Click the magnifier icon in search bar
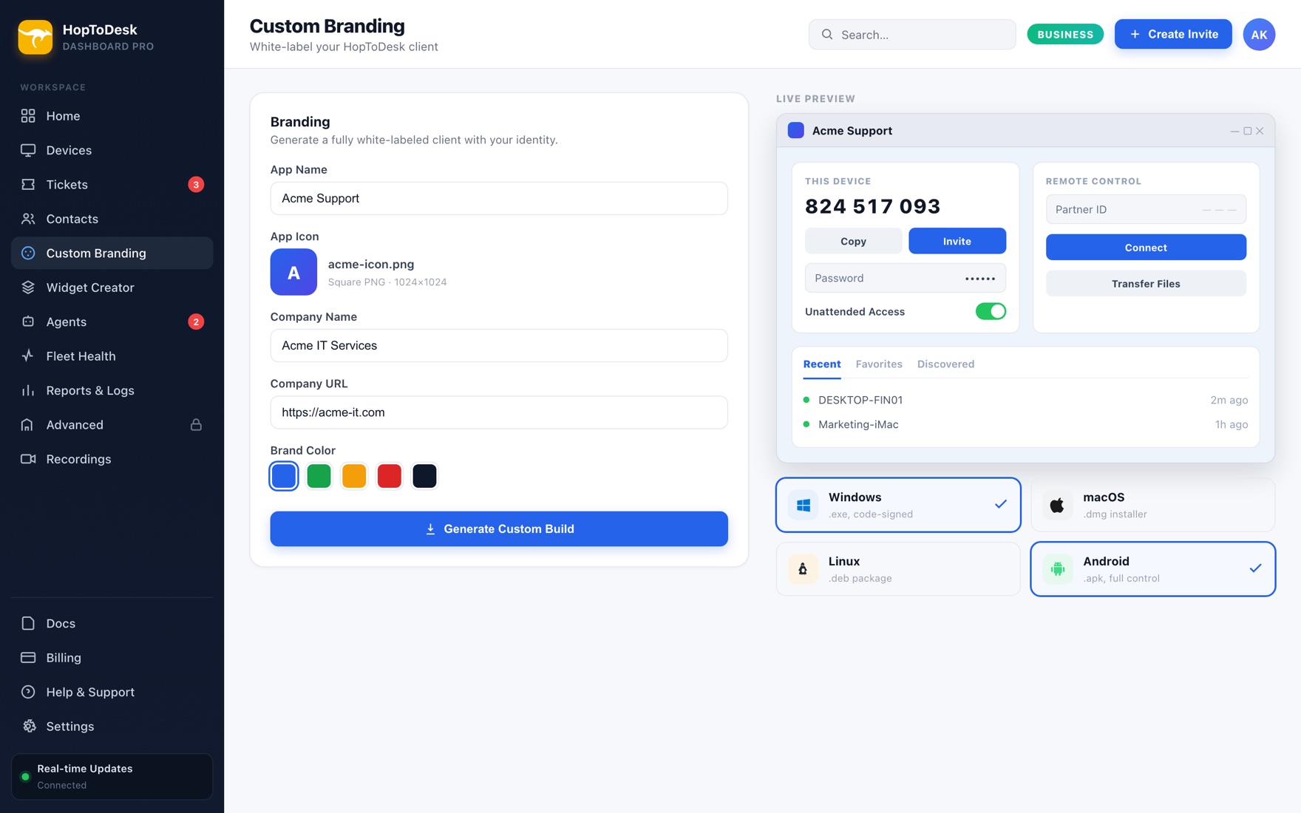The height and width of the screenshot is (813, 1301). point(827,35)
